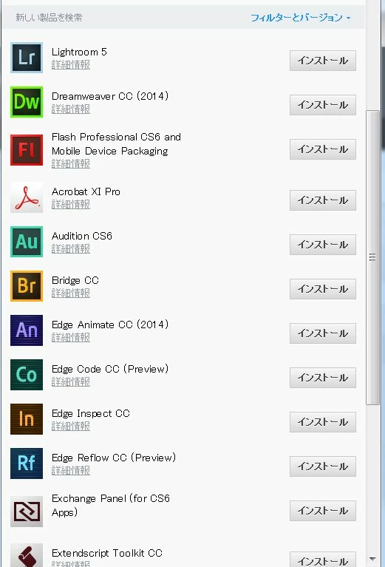This screenshot has height=567, width=385.
Task: Click the Bridge CC Br icon
Action: 27,286
